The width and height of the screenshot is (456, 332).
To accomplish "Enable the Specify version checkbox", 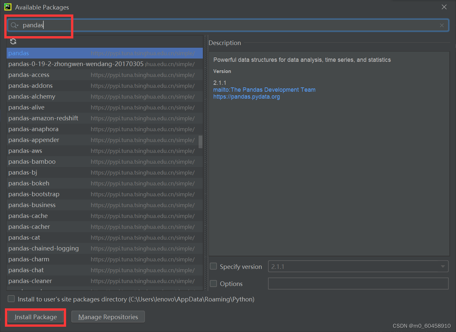I will point(213,266).
